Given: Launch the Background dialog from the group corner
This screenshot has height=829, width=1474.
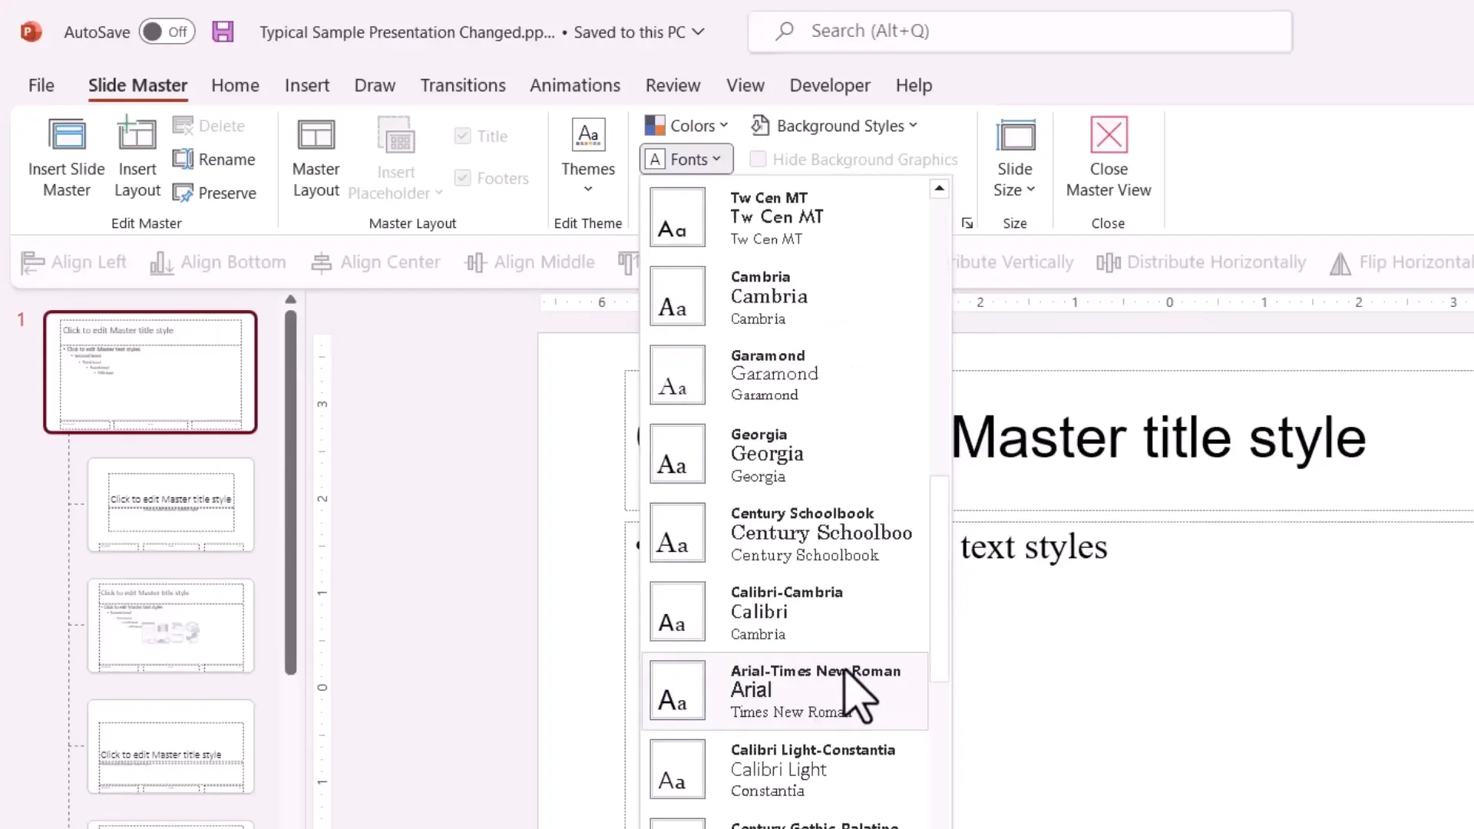Looking at the screenshot, I should coord(967,223).
